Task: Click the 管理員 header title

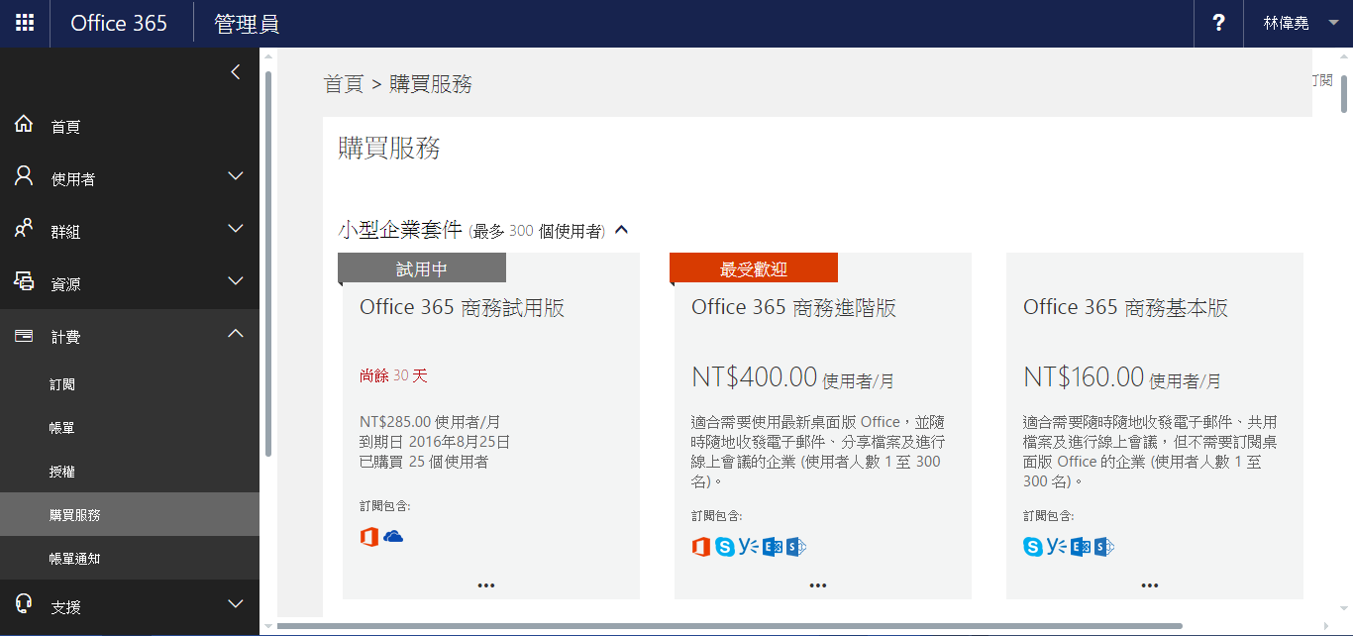Action: click(x=247, y=24)
